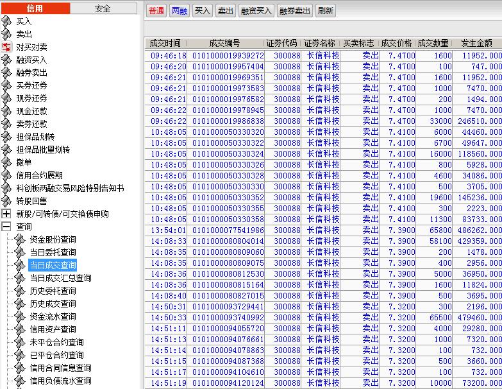Switch to the 安全 tab

pyautogui.click(x=103, y=8)
